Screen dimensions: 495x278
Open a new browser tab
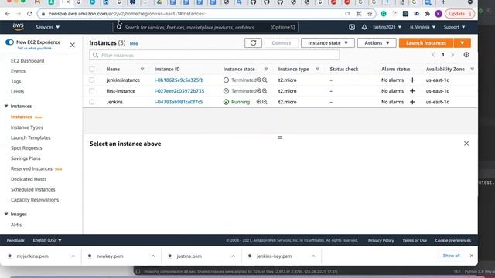click(x=443, y=2)
